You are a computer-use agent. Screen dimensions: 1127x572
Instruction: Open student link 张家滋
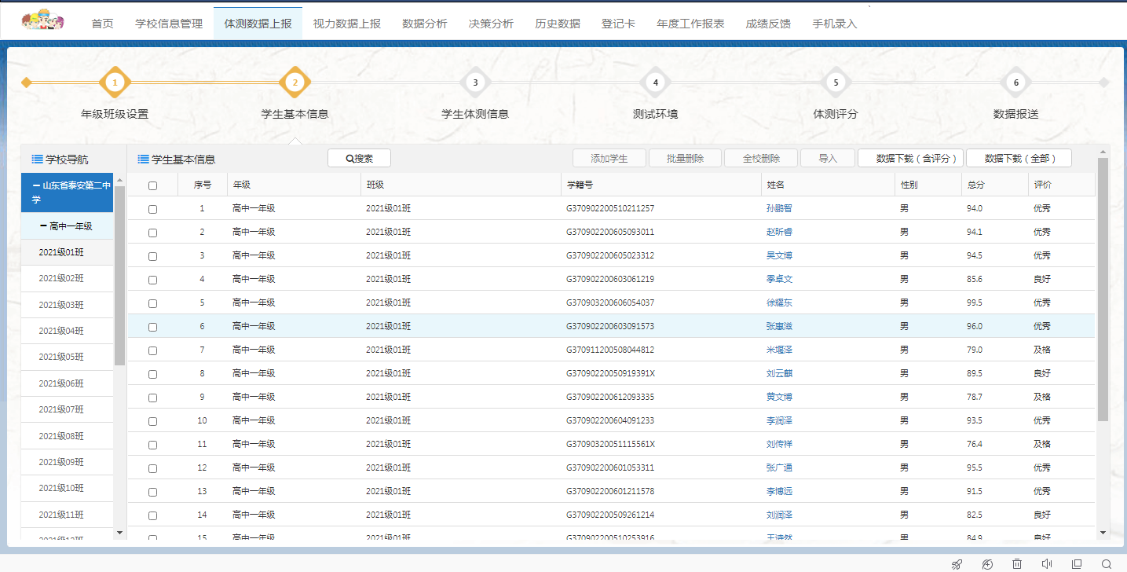click(x=780, y=326)
